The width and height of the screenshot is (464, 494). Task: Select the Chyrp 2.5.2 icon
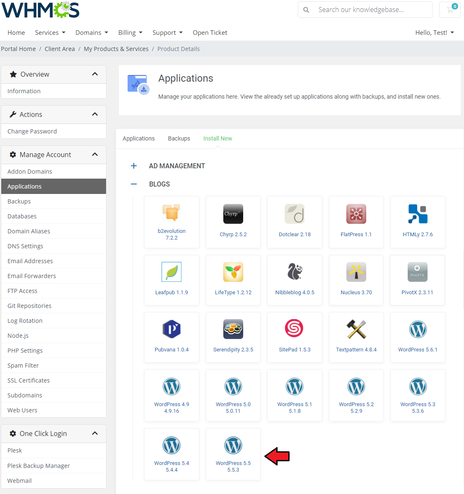click(233, 214)
